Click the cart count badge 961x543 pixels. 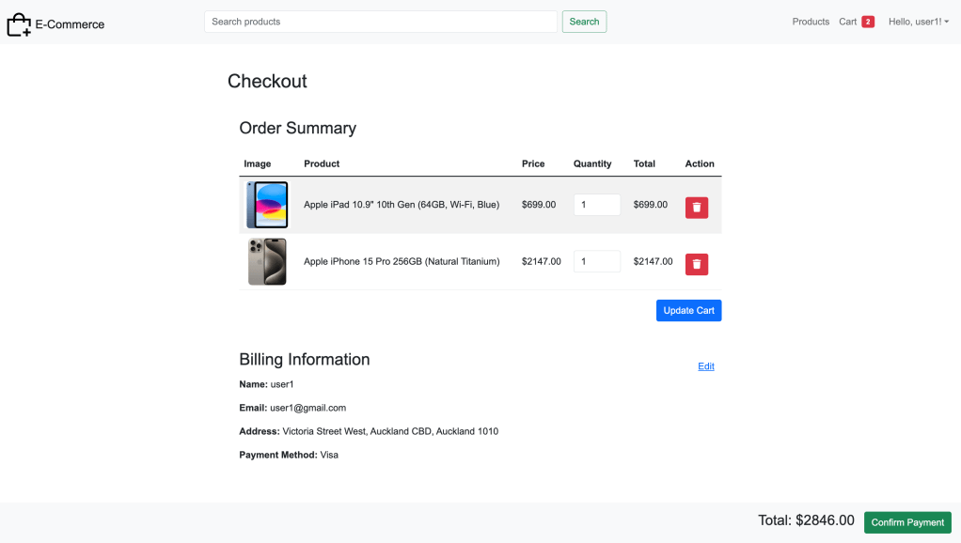(x=867, y=22)
